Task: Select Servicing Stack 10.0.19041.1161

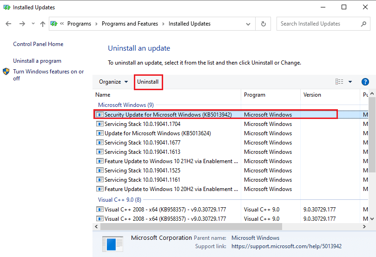Action: (x=231, y=180)
